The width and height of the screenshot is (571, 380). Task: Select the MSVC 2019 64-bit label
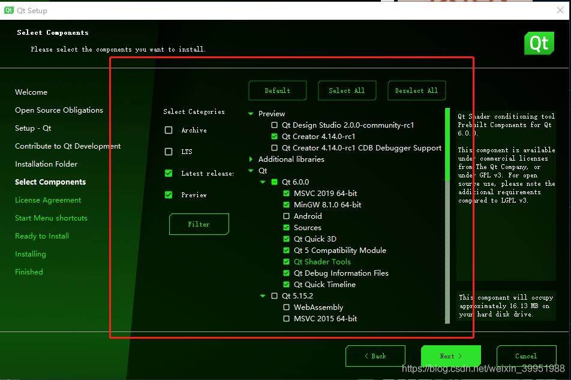coord(326,193)
